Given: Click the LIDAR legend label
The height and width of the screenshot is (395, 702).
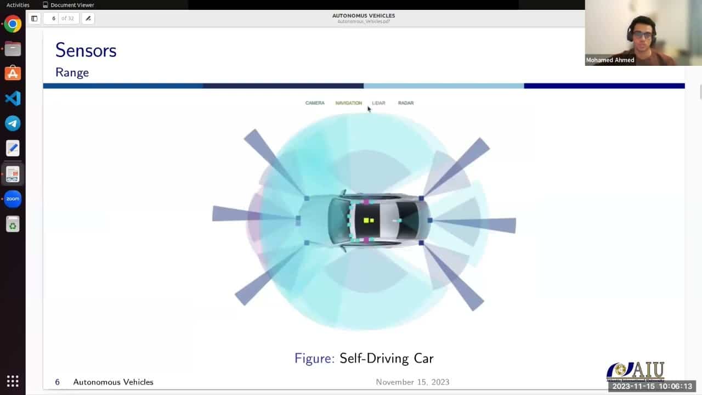Looking at the screenshot, I should 378,103.
